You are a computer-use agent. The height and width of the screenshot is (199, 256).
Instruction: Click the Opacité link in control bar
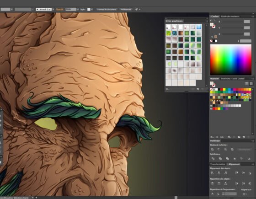(x=59, y=10)
